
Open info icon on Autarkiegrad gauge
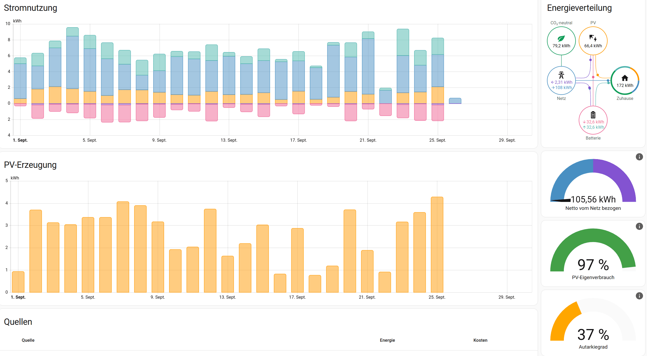pos(639,296)
